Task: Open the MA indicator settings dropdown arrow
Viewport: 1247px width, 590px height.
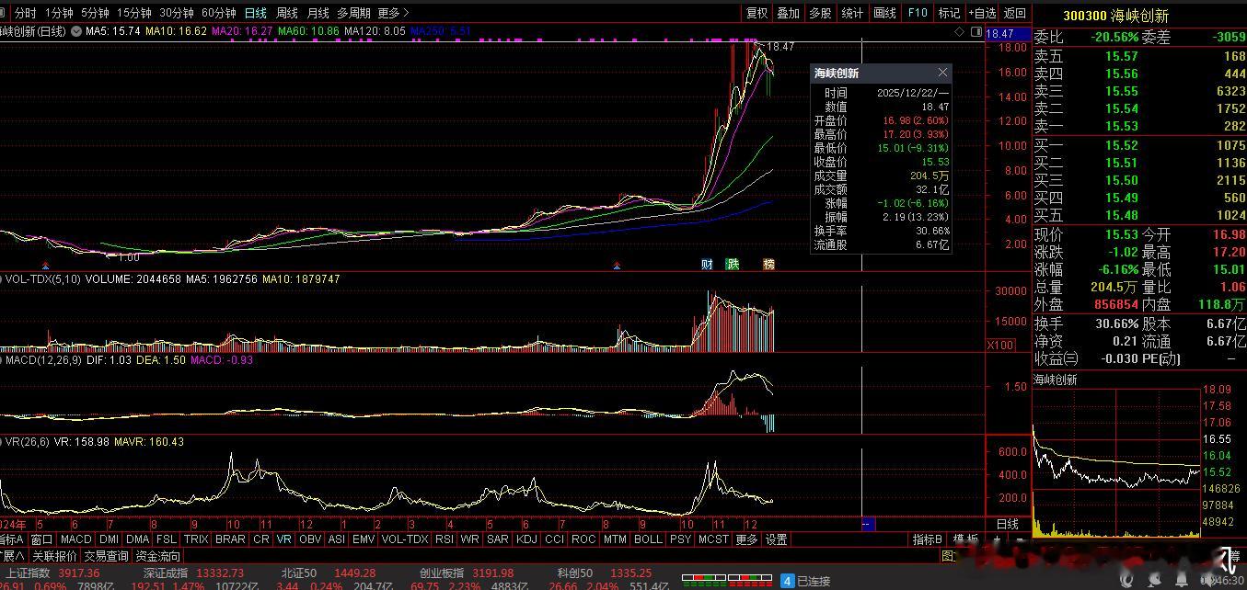Action: (x=78, y=31)
